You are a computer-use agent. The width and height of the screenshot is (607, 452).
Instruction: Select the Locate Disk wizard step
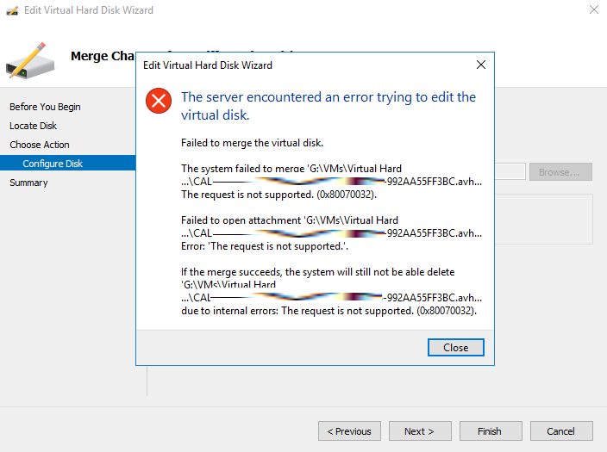tap(34, 126)
